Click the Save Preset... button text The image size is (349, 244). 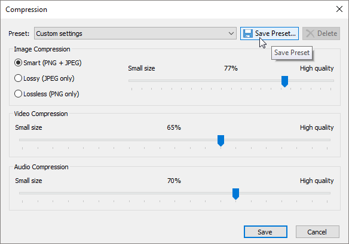tap(275, 33)
